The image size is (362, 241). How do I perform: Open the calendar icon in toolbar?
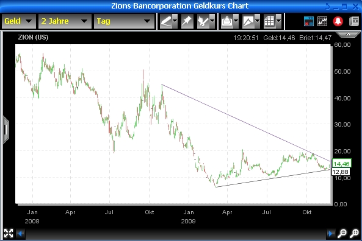[x=309, y=21]
